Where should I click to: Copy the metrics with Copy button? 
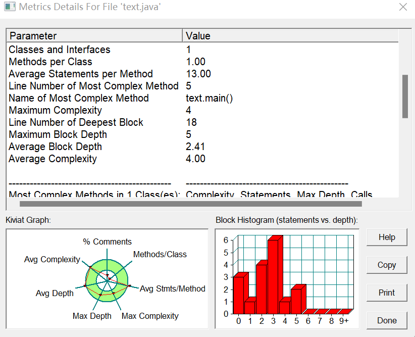[x=387, y=265]
